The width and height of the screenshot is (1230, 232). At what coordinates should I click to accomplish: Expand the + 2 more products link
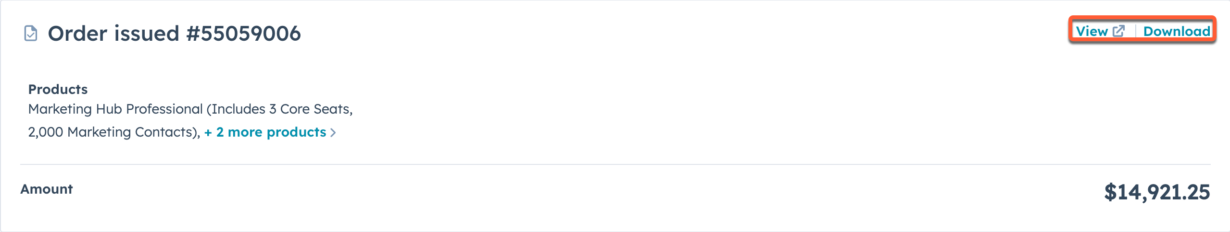[x=271, y=132]
